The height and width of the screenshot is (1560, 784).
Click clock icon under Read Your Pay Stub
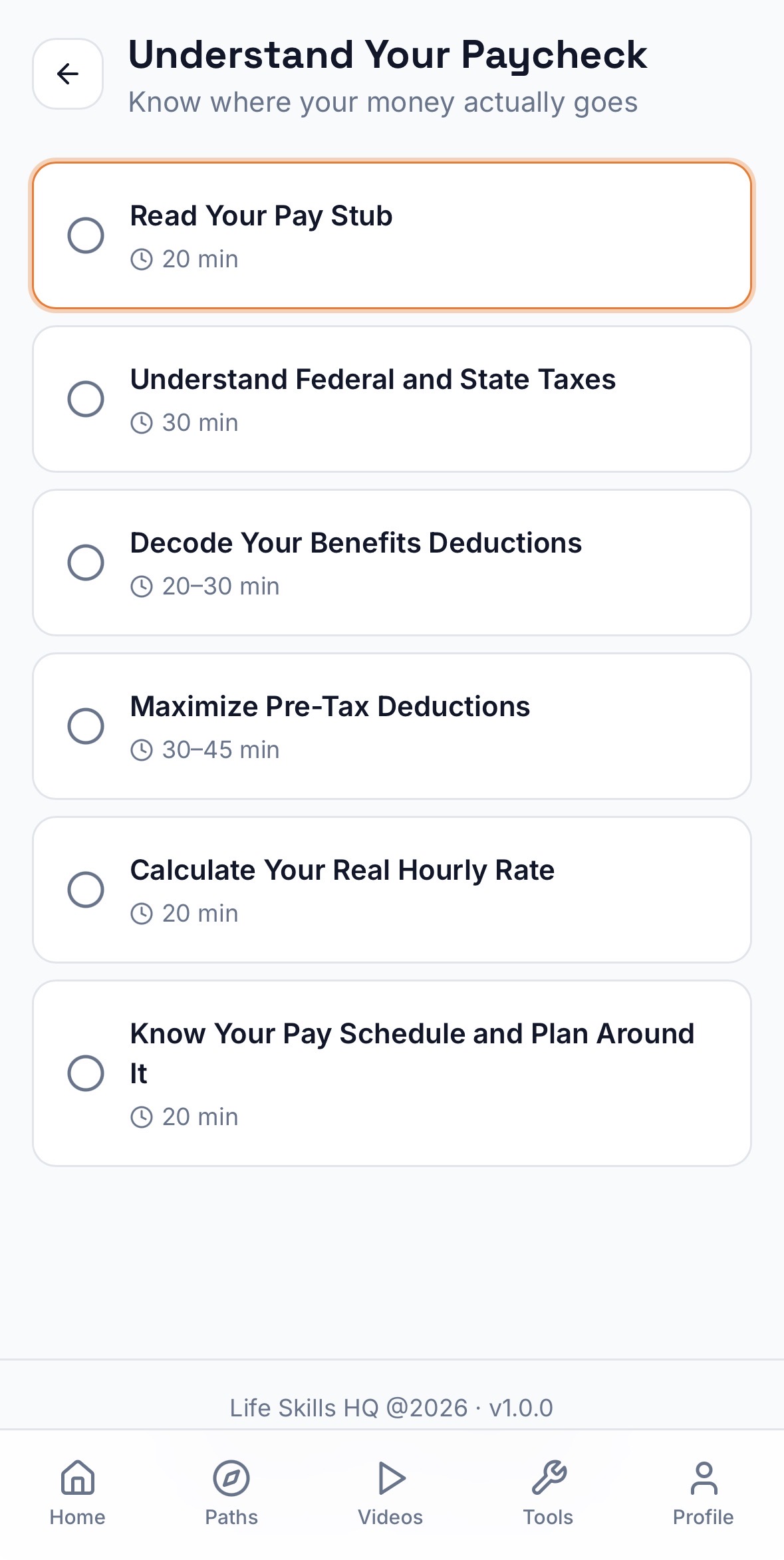coord(142,259)
